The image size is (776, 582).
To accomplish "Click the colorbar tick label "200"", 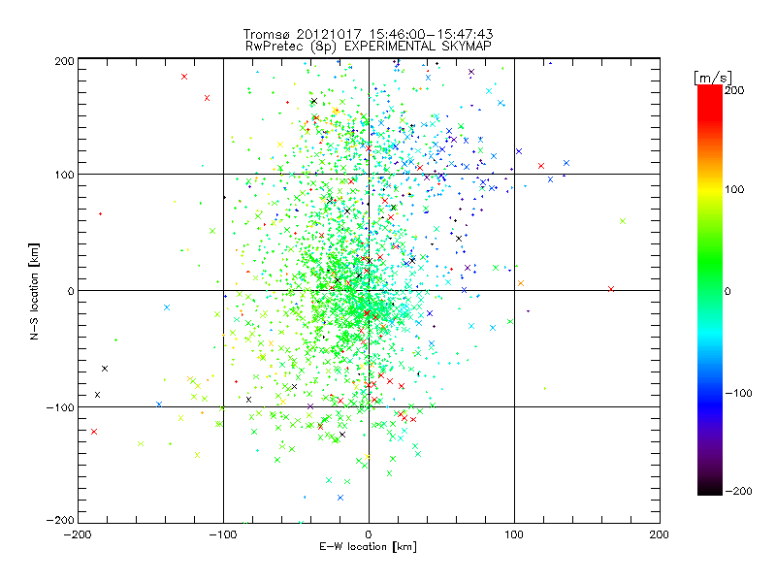I will click(x=734, y=90).
